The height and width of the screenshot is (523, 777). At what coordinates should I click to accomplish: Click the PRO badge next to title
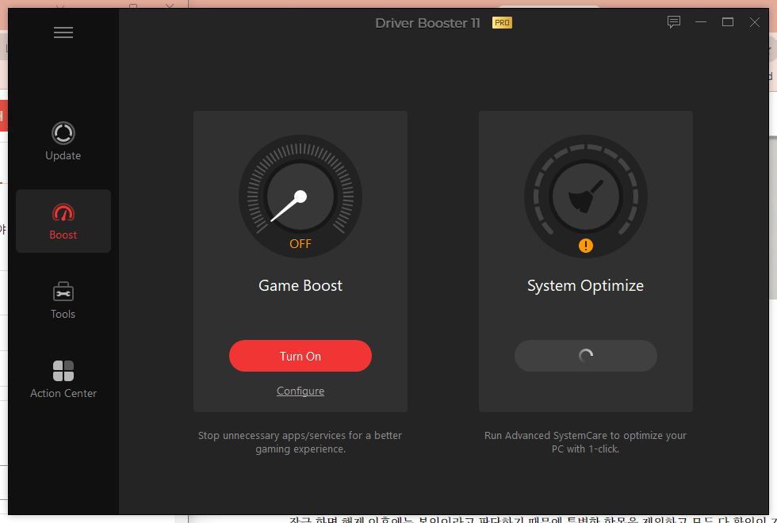[502, 23]
